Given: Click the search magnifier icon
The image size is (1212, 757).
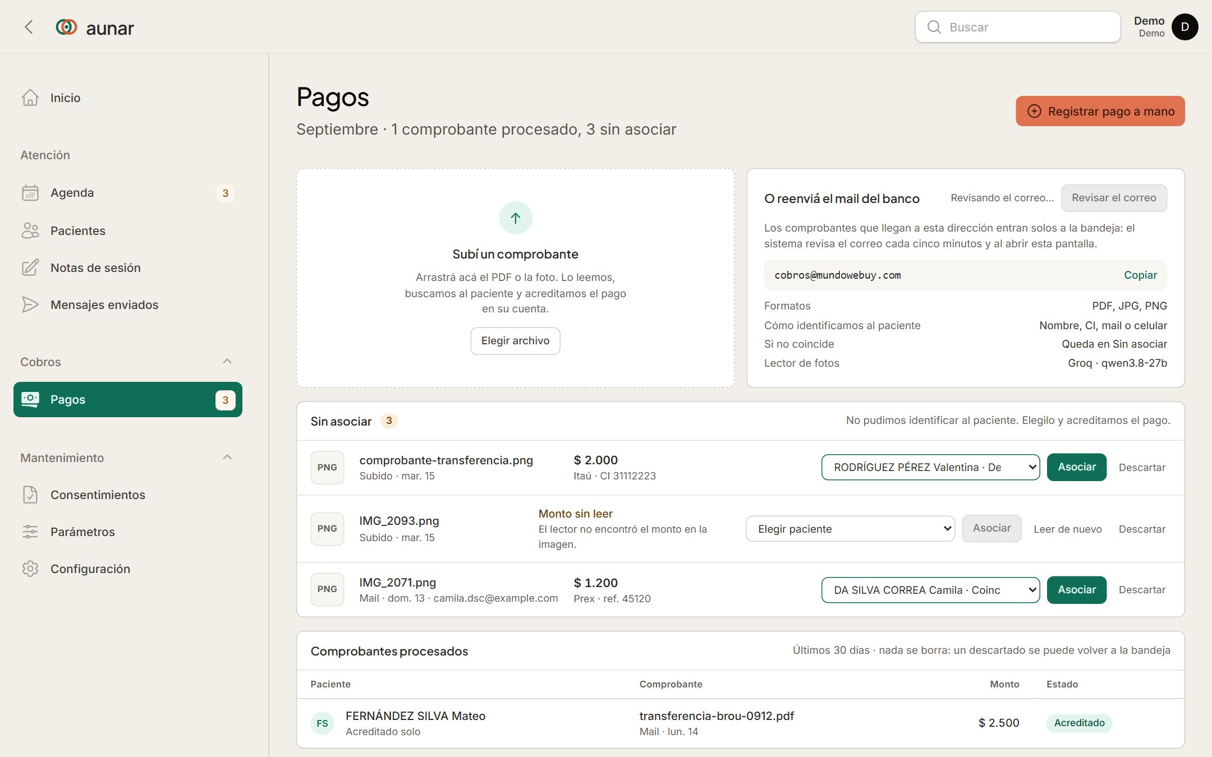Looking at the screenshot, I should click(934, 27).
